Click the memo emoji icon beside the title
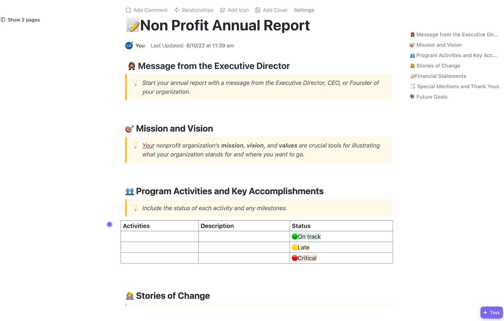The image size is (504, 321). pyautogui.click(x=133, y=25)
